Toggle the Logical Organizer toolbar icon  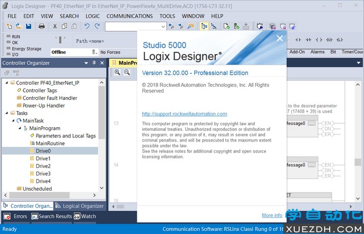coord(214,26)
